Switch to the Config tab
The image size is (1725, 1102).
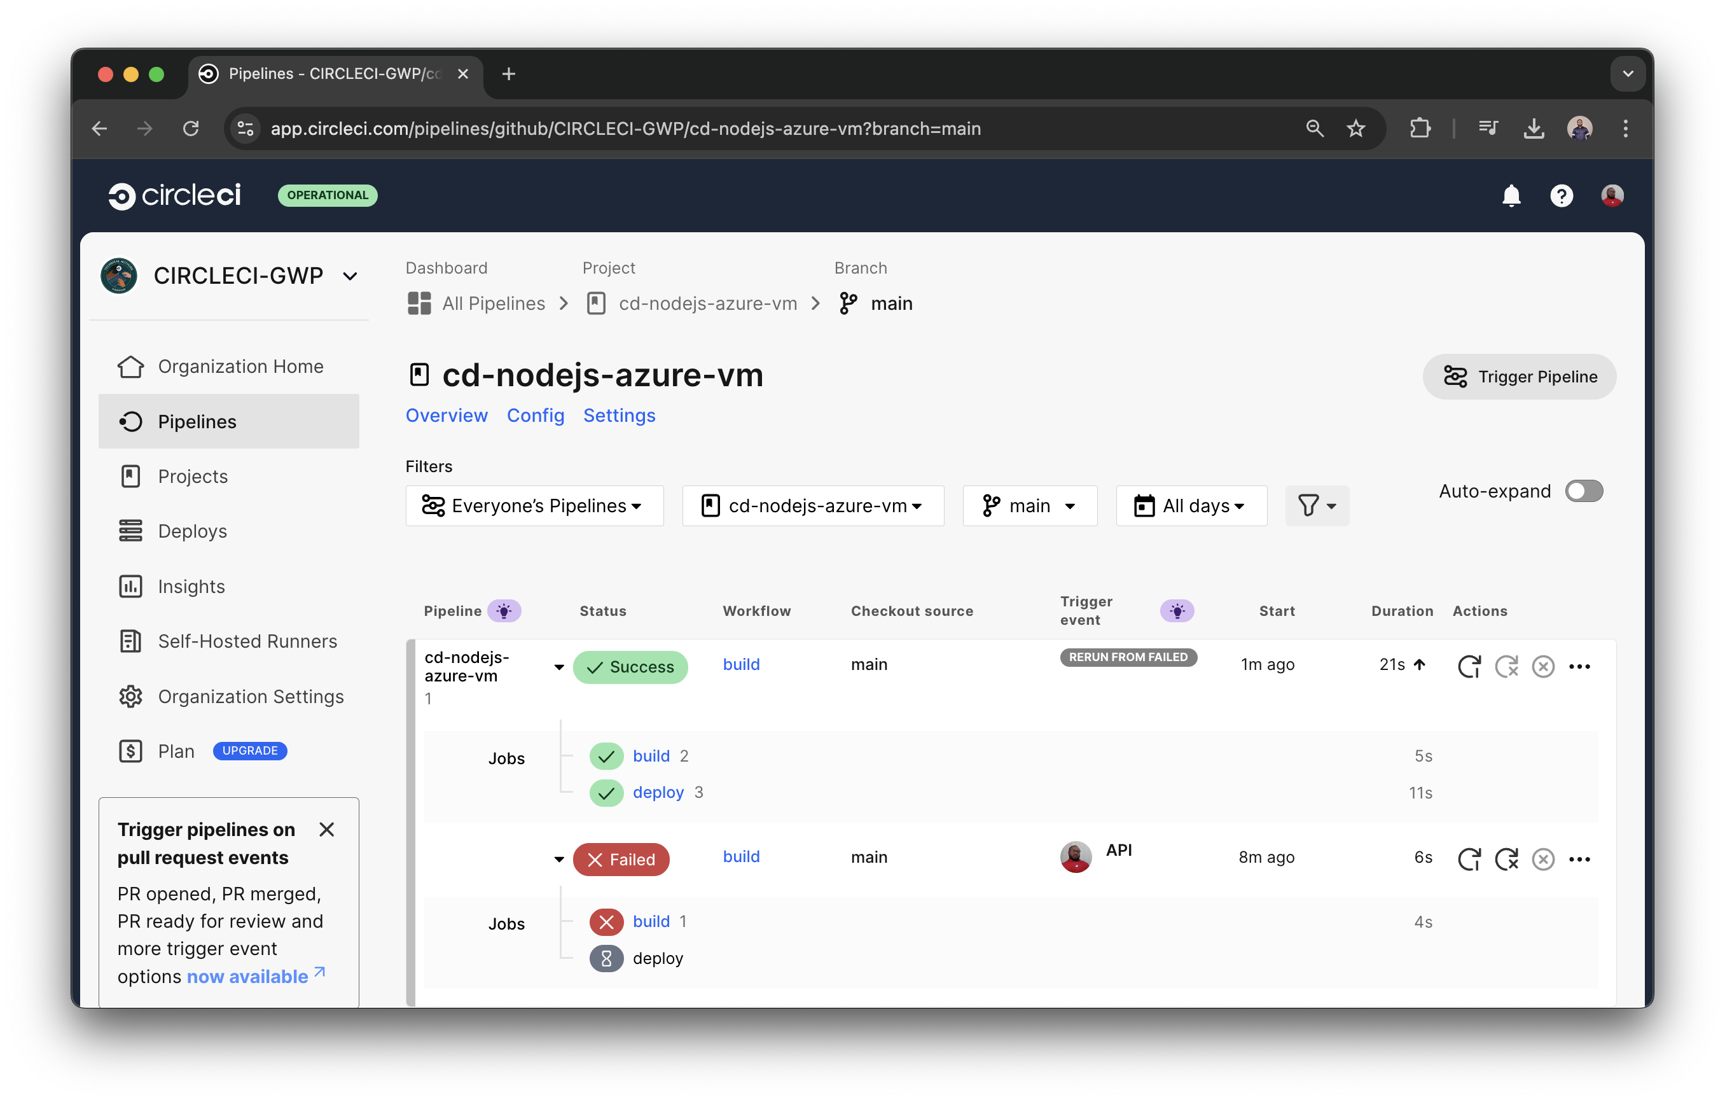coord(535,415)
